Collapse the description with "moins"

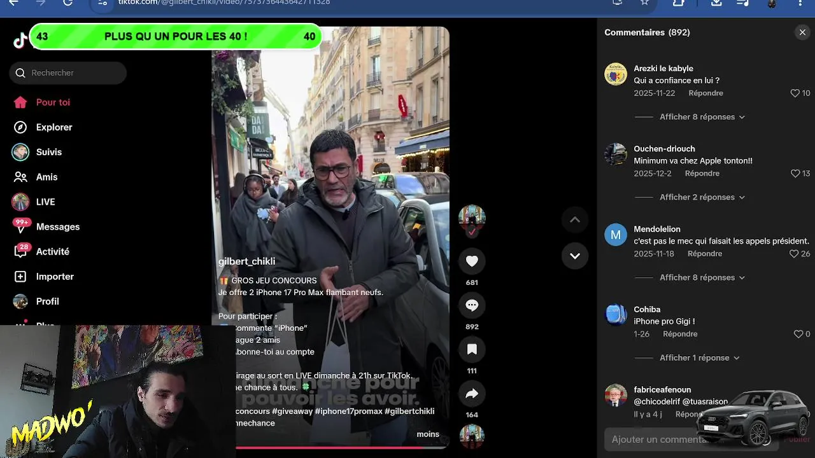(428, 434)
